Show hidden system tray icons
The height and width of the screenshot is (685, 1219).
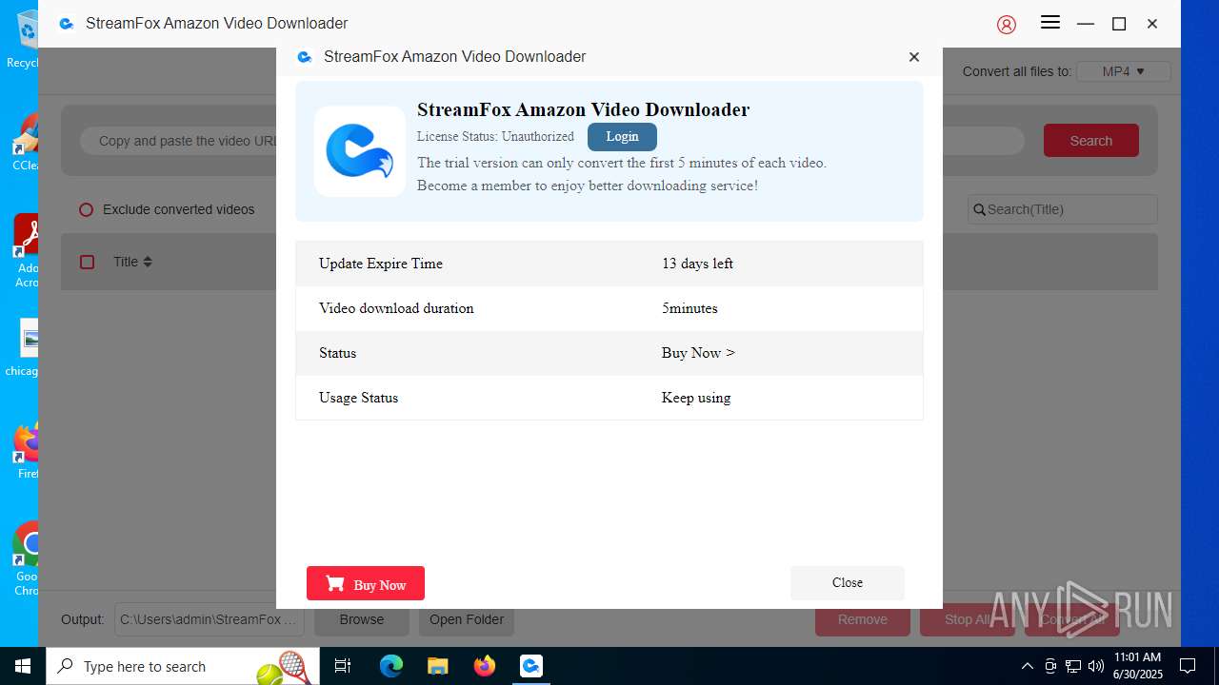pos(1027,666)
